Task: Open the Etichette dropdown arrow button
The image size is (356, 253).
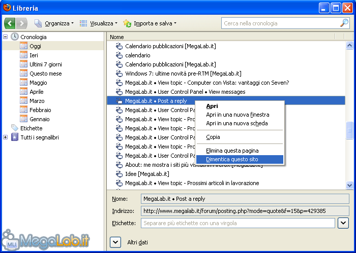Action: (343, 223)
